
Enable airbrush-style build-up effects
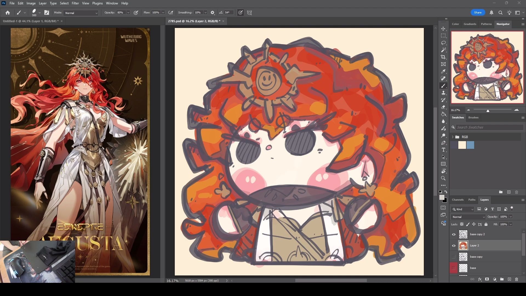point(171,13)
